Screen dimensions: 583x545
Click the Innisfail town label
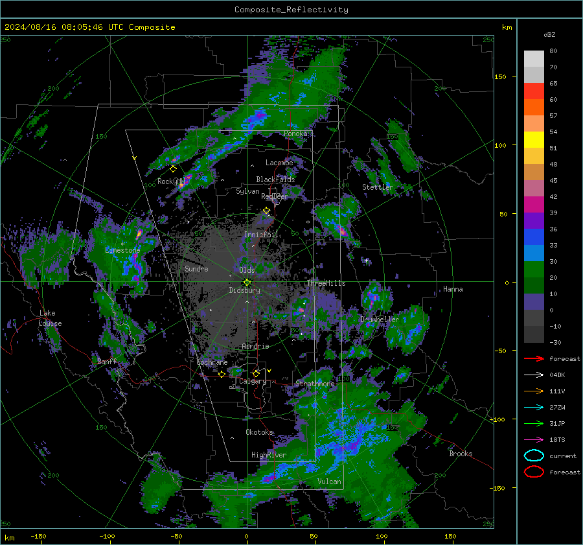click(262, 235)
